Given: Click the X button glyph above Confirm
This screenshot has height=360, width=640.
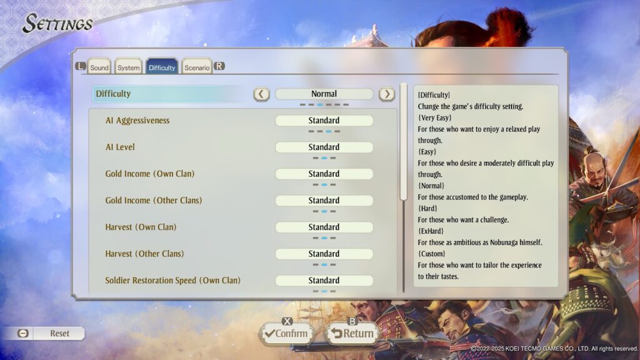Looking at the screenshot, I should tap(287, 321).
